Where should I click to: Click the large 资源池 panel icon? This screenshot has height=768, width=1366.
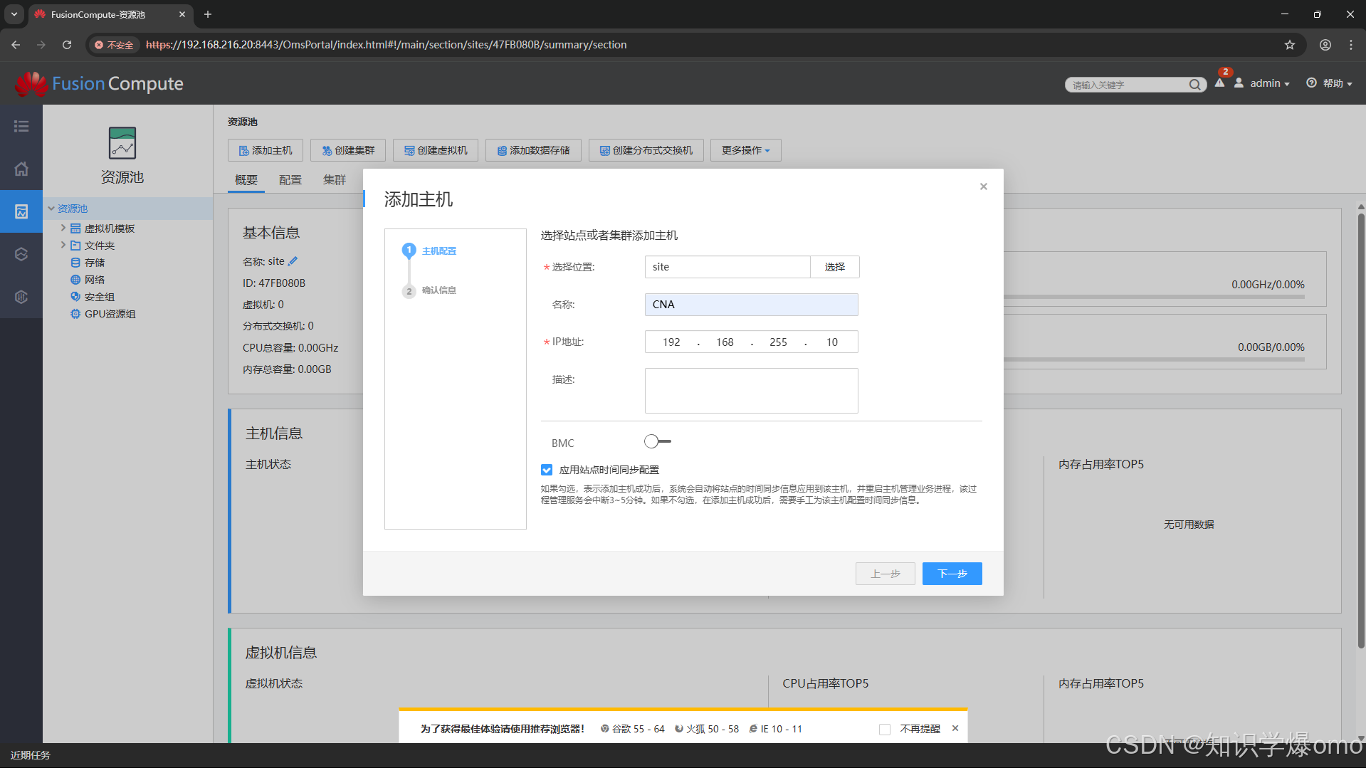click(122, 143)
